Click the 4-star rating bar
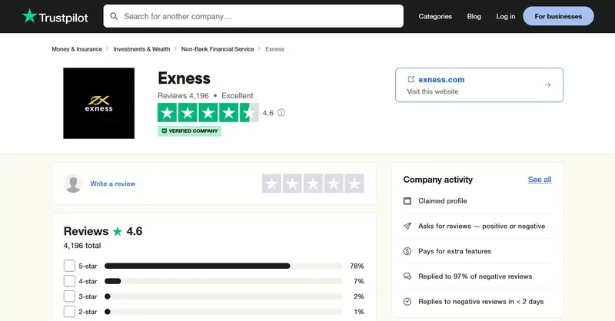615x321 pixels. 224,281
